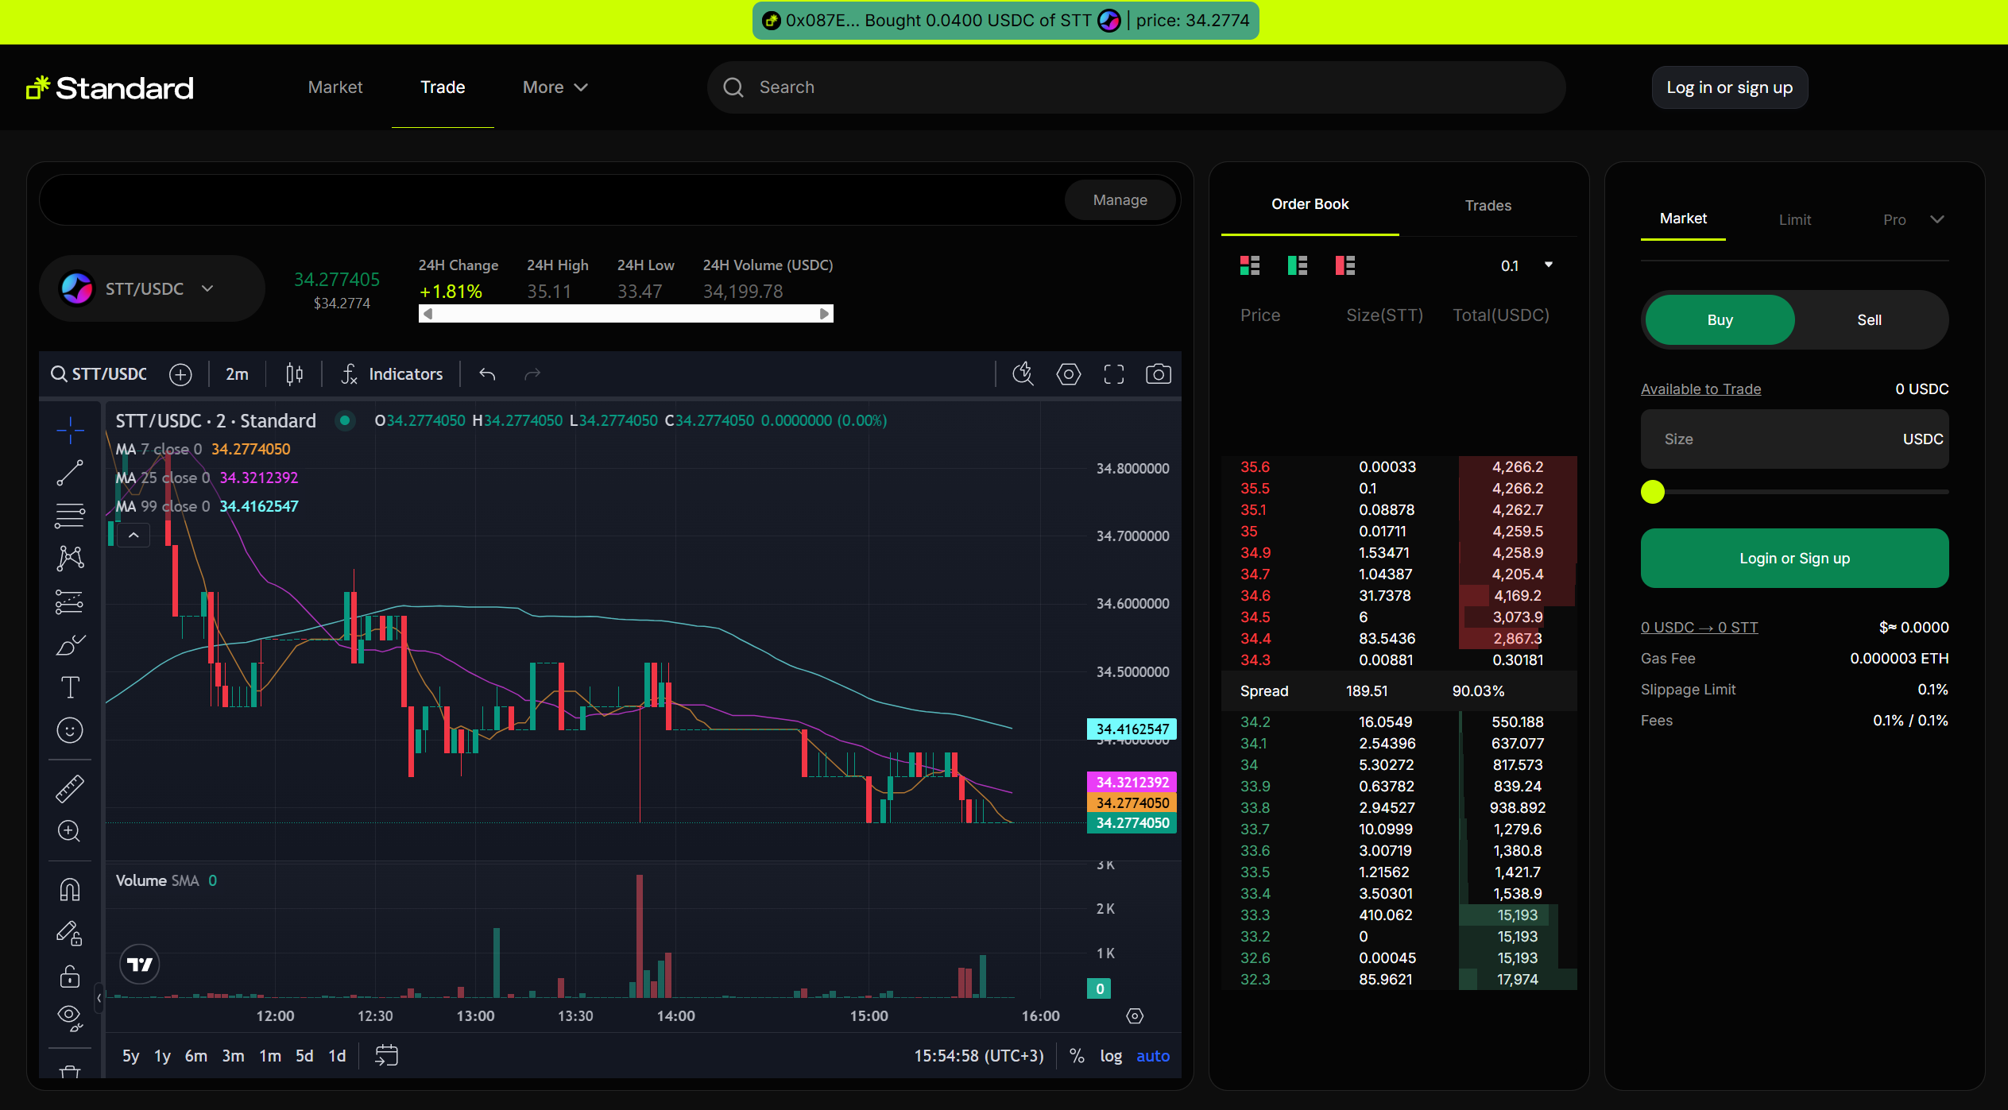Viewport: 2008px width, 1110px height.
Task: Select the patterns drawing tool
Action: pos(70,559)
